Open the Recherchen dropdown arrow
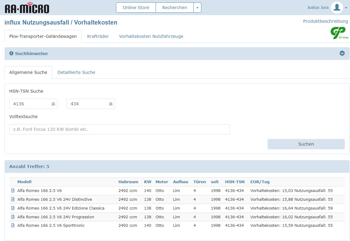 pyautogui.click(x=197, y=8)
